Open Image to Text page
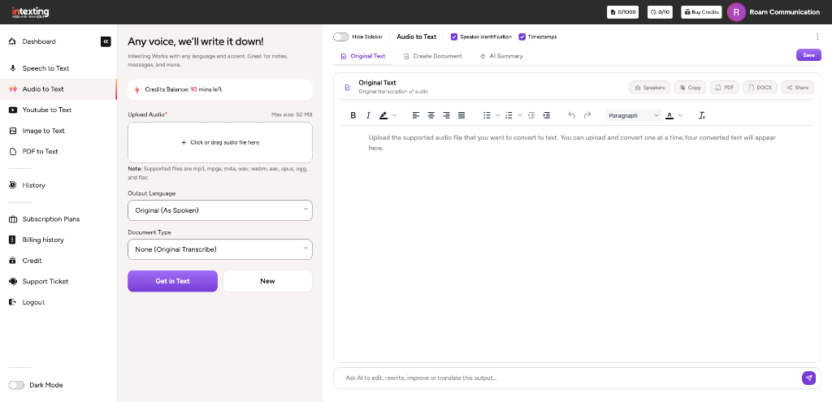 click(x=44, y=131)
